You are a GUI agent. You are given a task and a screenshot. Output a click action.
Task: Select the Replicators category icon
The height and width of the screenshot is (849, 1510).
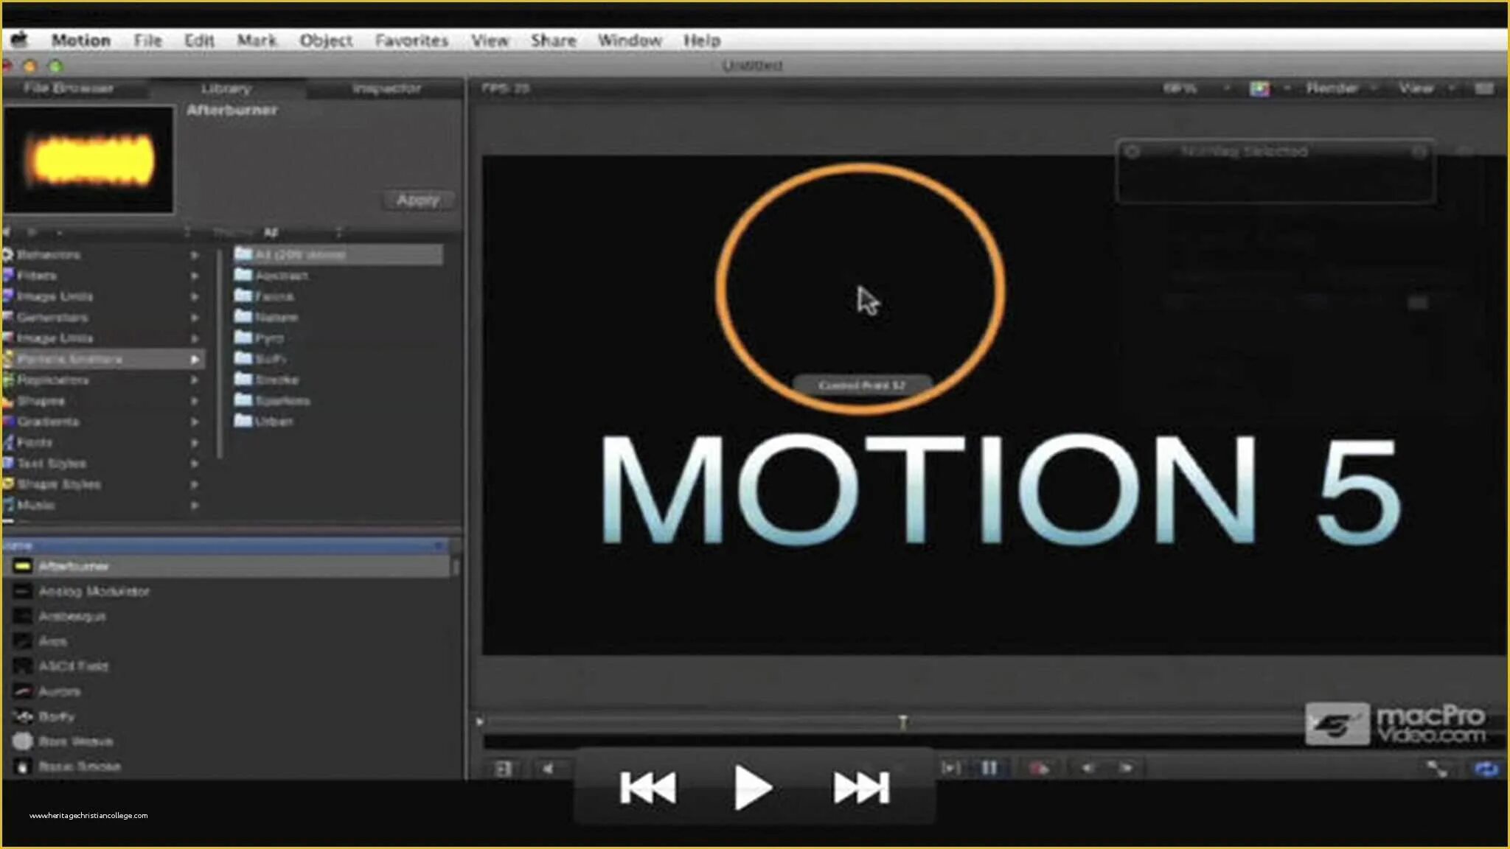pos(7,380)
